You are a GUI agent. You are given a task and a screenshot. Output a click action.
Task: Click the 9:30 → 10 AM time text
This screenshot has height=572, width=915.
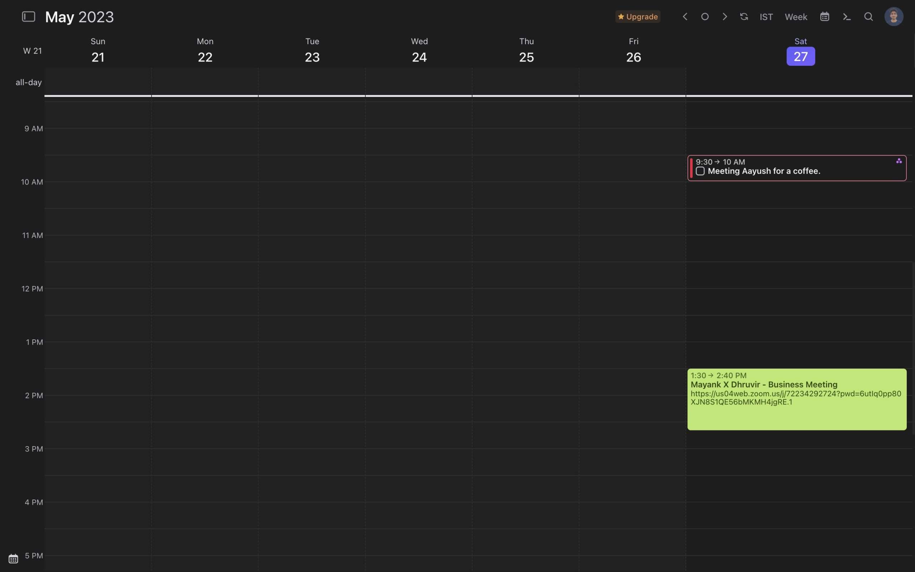click(x=720, y=162)
